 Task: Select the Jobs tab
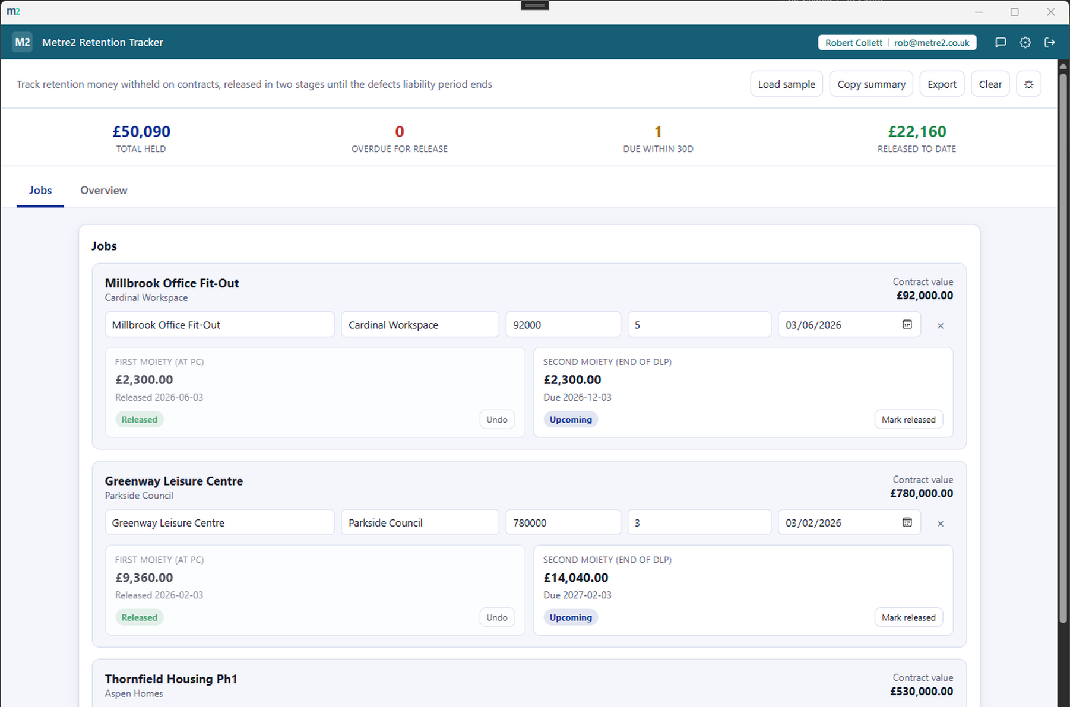pos(40,190)
